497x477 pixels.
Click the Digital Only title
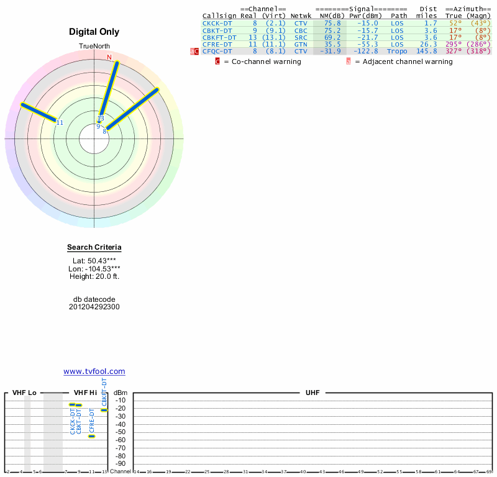point(94,32)
